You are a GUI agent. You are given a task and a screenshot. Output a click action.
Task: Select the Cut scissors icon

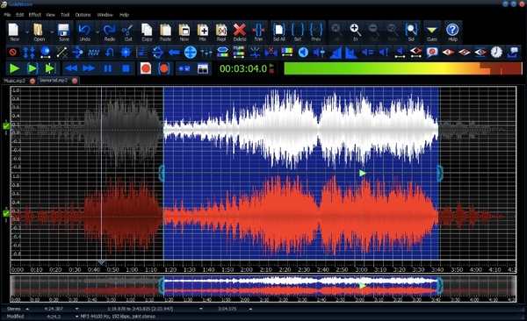pos(127,30)
